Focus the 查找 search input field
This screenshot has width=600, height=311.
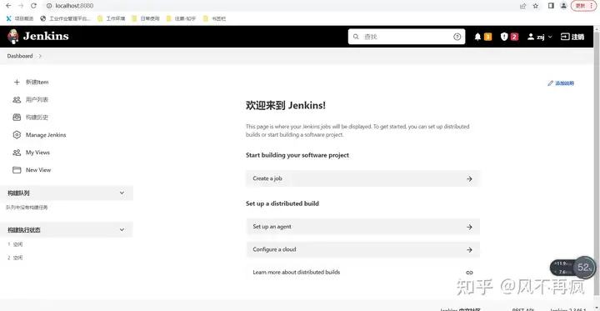(x=407, y=37)
